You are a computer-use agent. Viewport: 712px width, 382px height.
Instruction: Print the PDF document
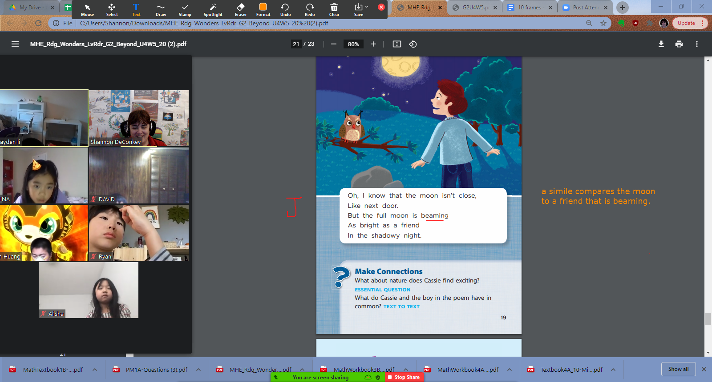(x=679, y=44)
